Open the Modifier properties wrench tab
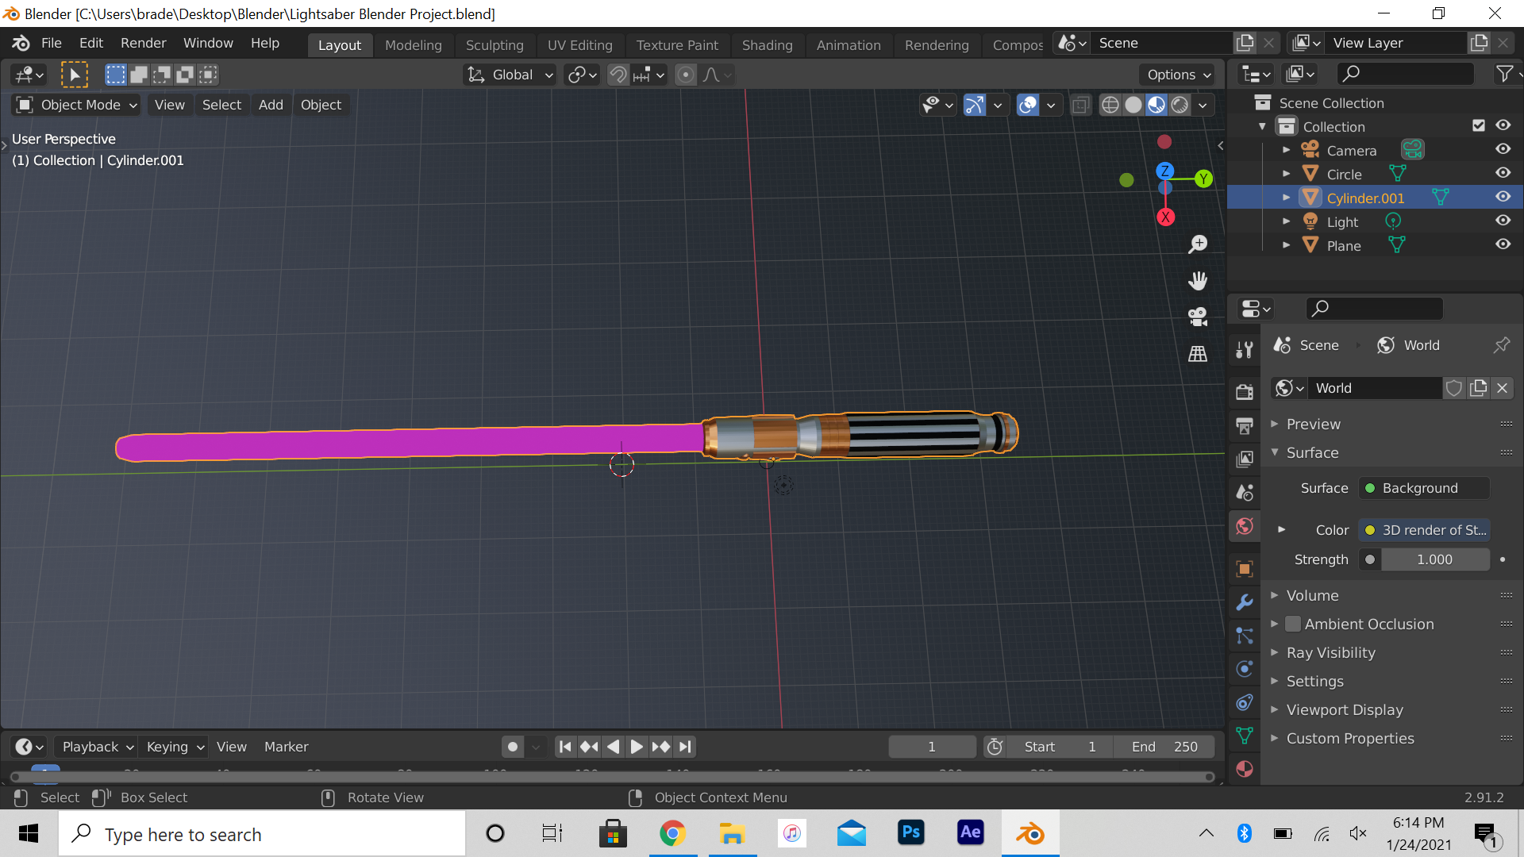1524x857 pixels. (x=1245, y=602)
